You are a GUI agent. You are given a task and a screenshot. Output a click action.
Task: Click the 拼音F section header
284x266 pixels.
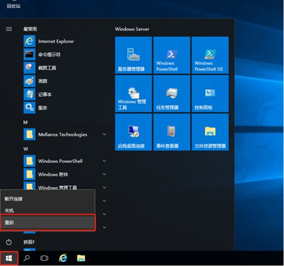29,242
